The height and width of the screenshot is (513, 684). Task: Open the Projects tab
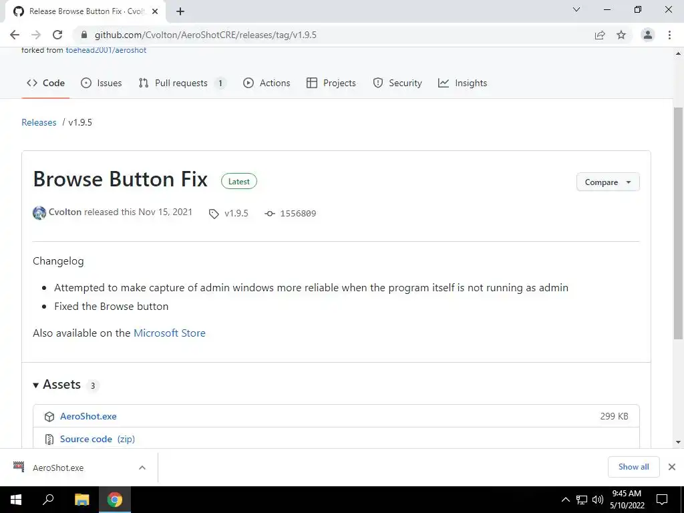(x=331, y=83)
